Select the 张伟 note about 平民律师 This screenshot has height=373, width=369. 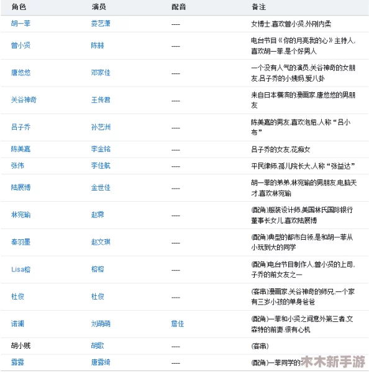click(x=303, y=166)
